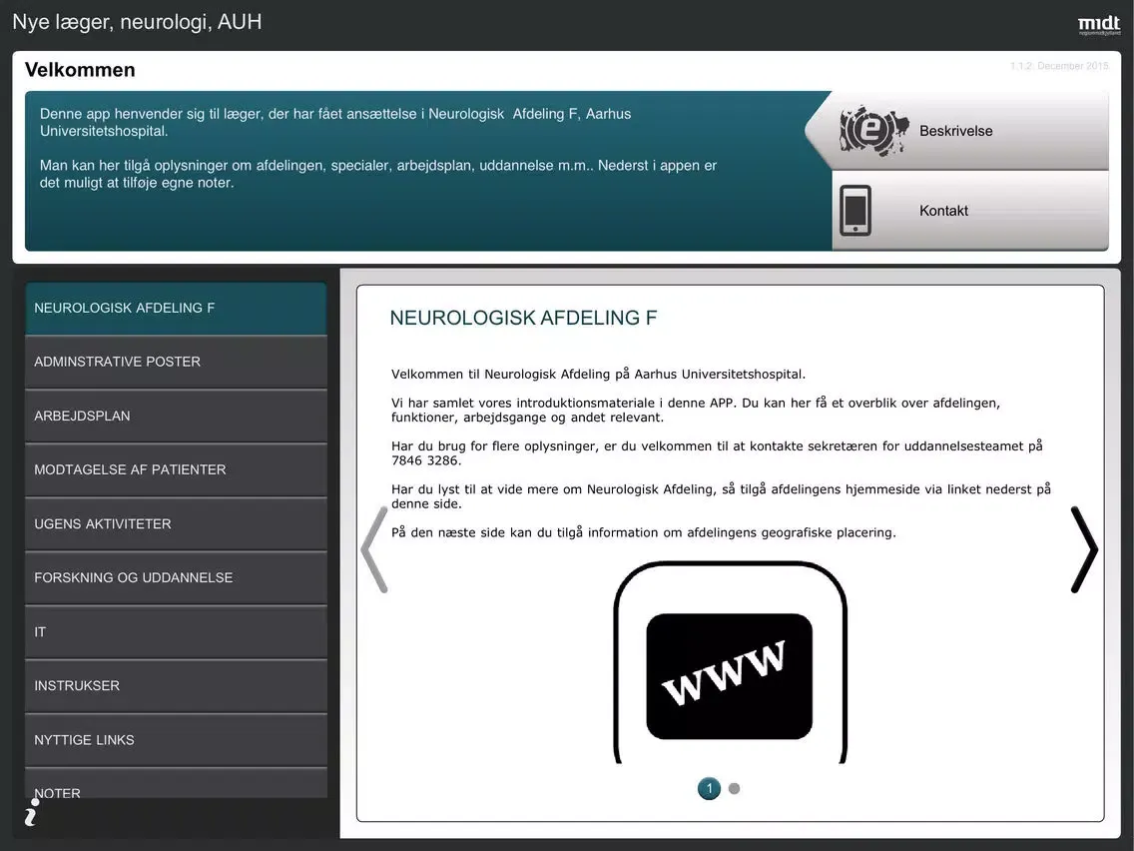Open ARBEJDSPLAN section
The height and width of the screenshot is (851, 1134).
coord(176,417)
